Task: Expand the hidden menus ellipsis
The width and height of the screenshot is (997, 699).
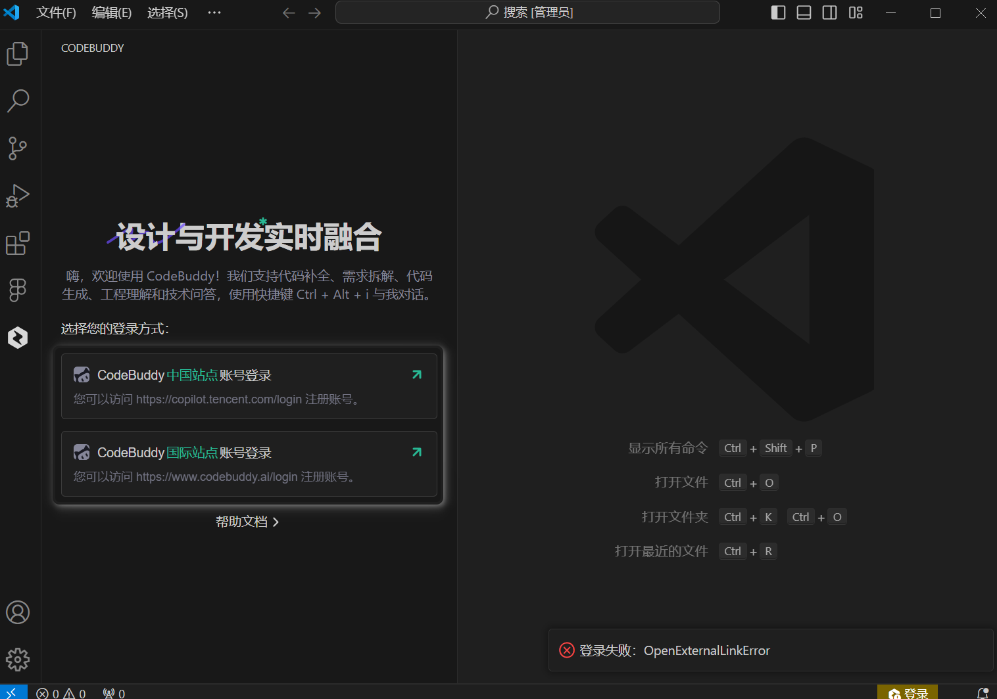Action: 214,12
